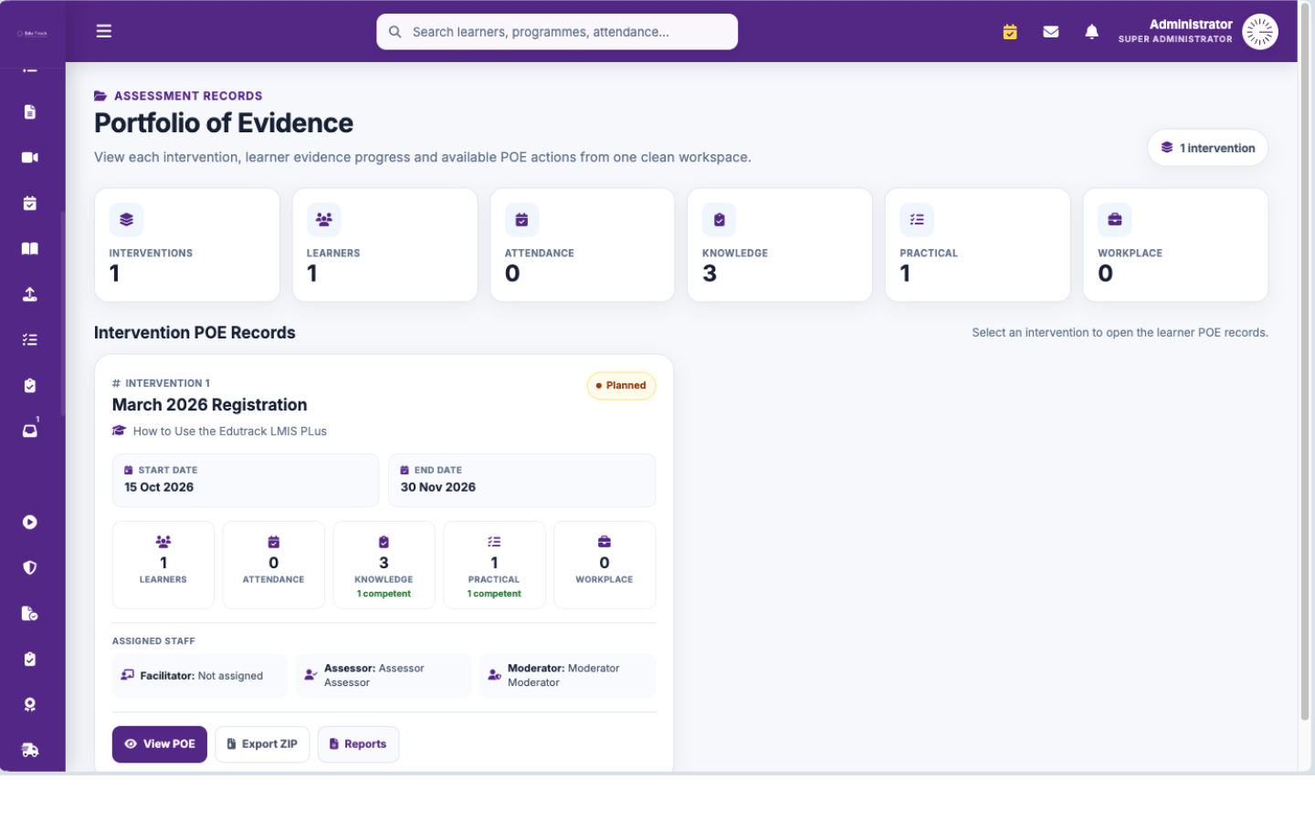The image size is (1315, 821).
Task: Open the document page icon in sidebar
Action: (x=30, y=112)
